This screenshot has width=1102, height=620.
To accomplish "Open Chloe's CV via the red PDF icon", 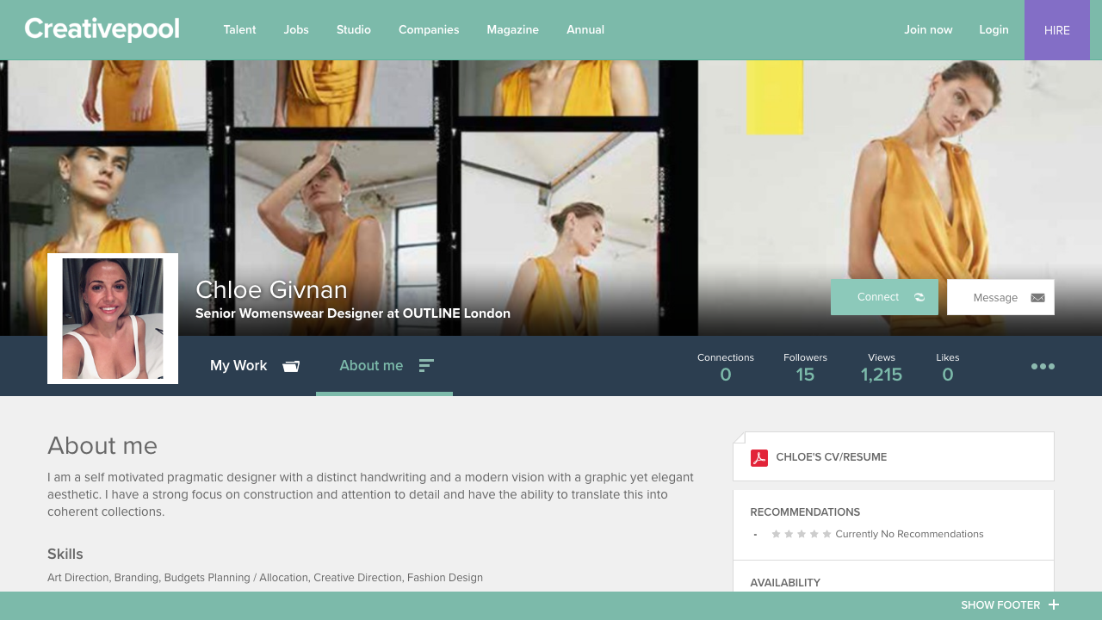I will tap(758, 457).
